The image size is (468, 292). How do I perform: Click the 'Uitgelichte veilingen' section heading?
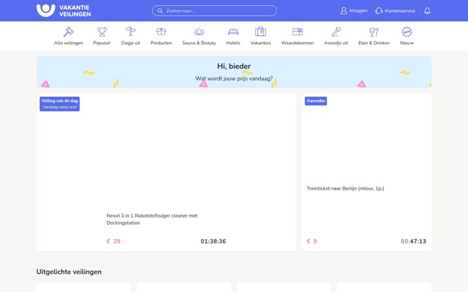click(x=69, y=272)
